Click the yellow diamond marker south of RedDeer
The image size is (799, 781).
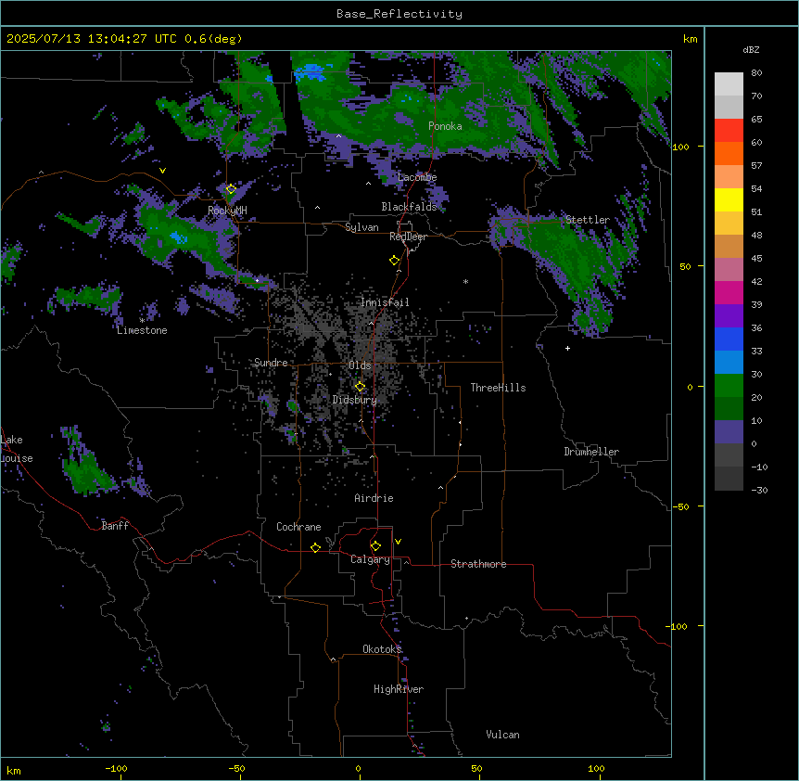pyautogui.click(x=394, y=261)
